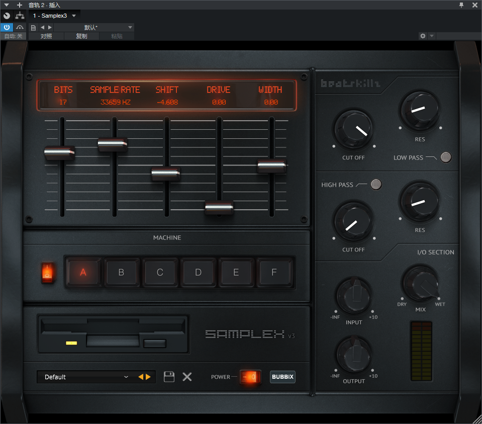Flip the machine on/off orange rocker switch
Image resolution: width=482 pixels, height=424 pixels.
47,273
